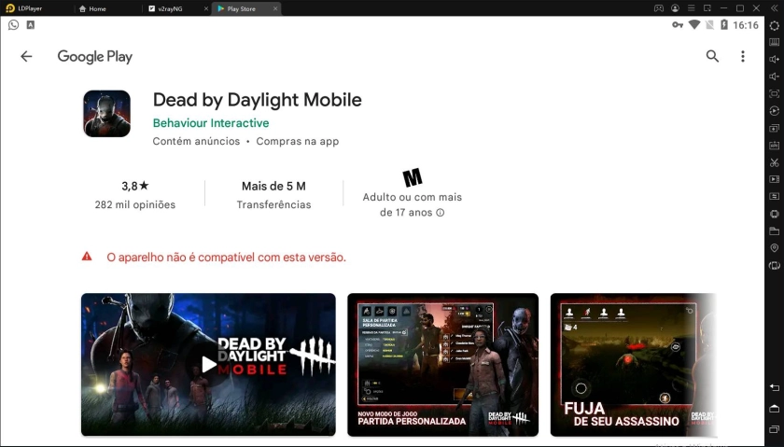Open the M mature content rating badge
This screenshot has width=784, height=447.
coord(412,177)
